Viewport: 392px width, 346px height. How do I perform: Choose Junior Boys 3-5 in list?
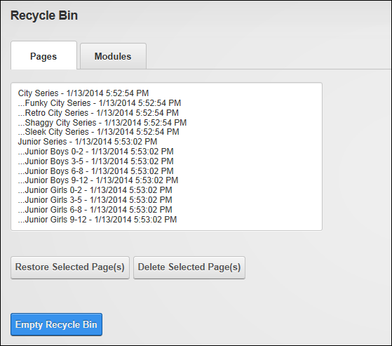point(96,161)
